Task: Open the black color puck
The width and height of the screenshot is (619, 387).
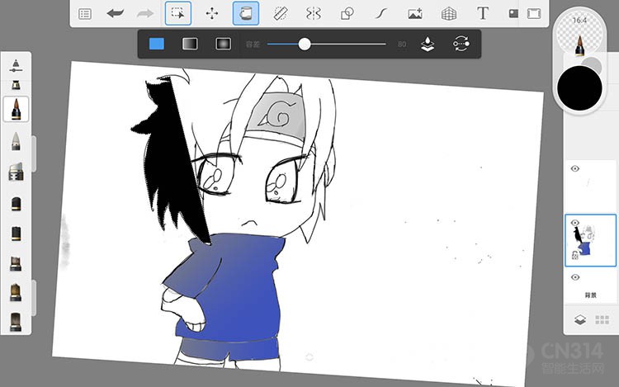Action: pyautogui.click(x=579, y=88)
